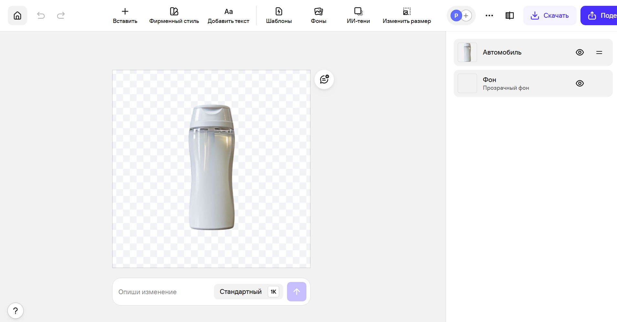Screen dimensions: 617x322
Task: Hide the Автомобиль layer with eye icon
Action: coord(580,52)
